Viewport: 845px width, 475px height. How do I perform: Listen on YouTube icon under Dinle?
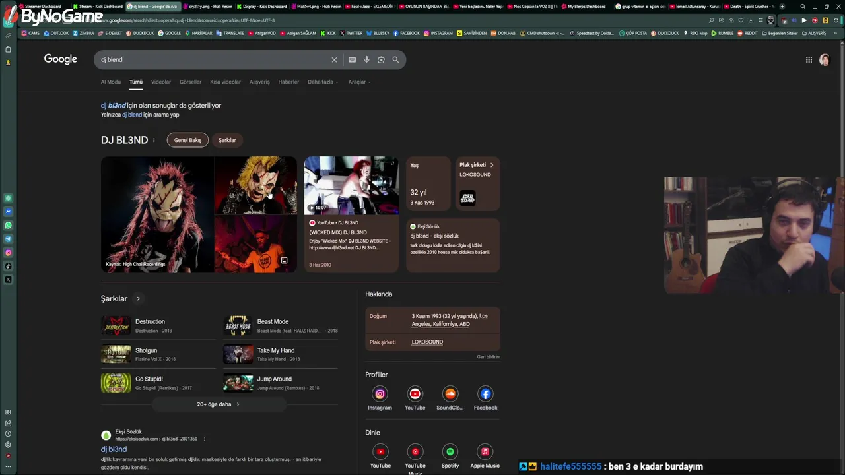380,452
